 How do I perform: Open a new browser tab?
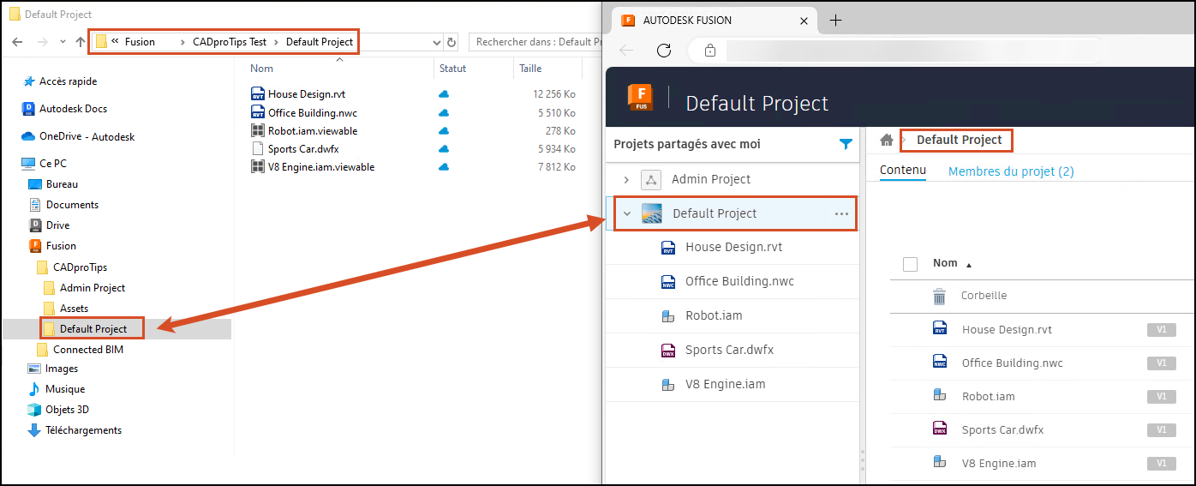point(836,21)
